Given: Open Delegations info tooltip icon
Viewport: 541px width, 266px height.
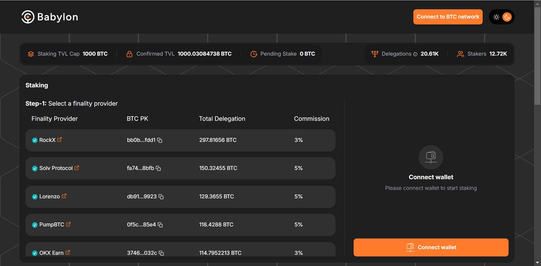Looking at the screenshot, I should pyautogui.click(x=415, y=54).
